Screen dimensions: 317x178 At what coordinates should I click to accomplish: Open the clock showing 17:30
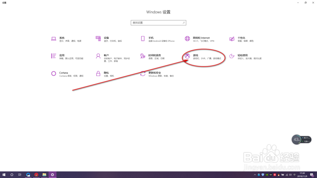(302, 175)
